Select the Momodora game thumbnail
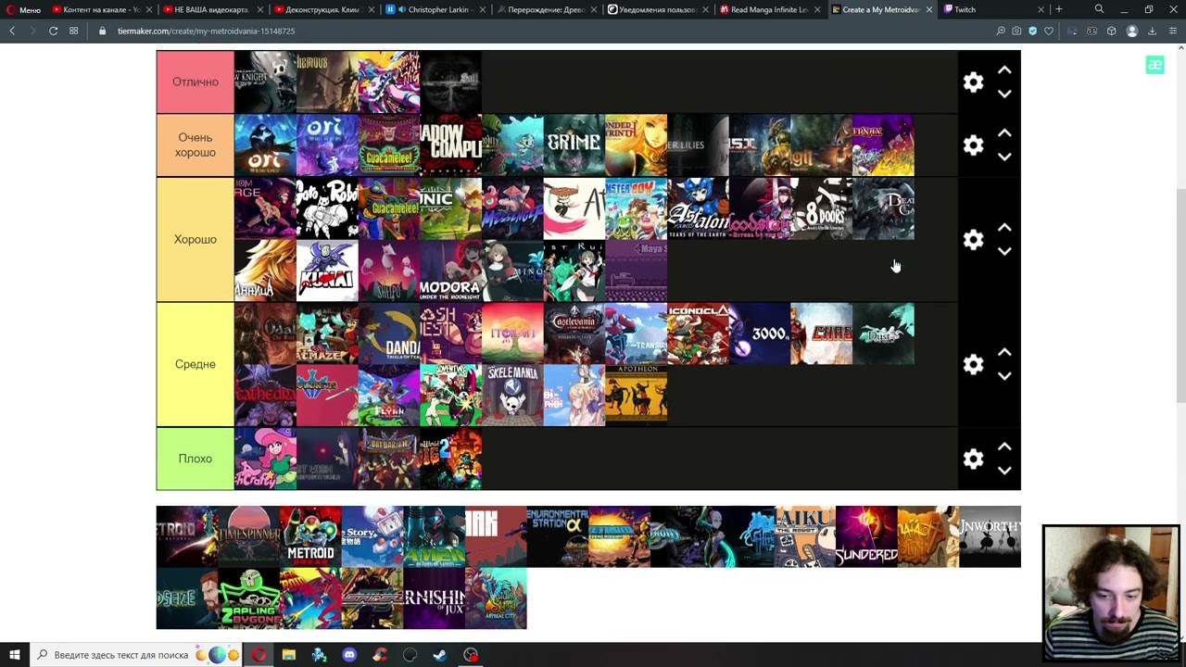Image resolution: width=1186 pixels, height=667 pixels. tap(450, 271)
